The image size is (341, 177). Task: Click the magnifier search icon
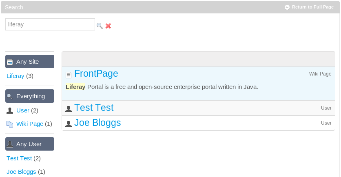[100, 26]
